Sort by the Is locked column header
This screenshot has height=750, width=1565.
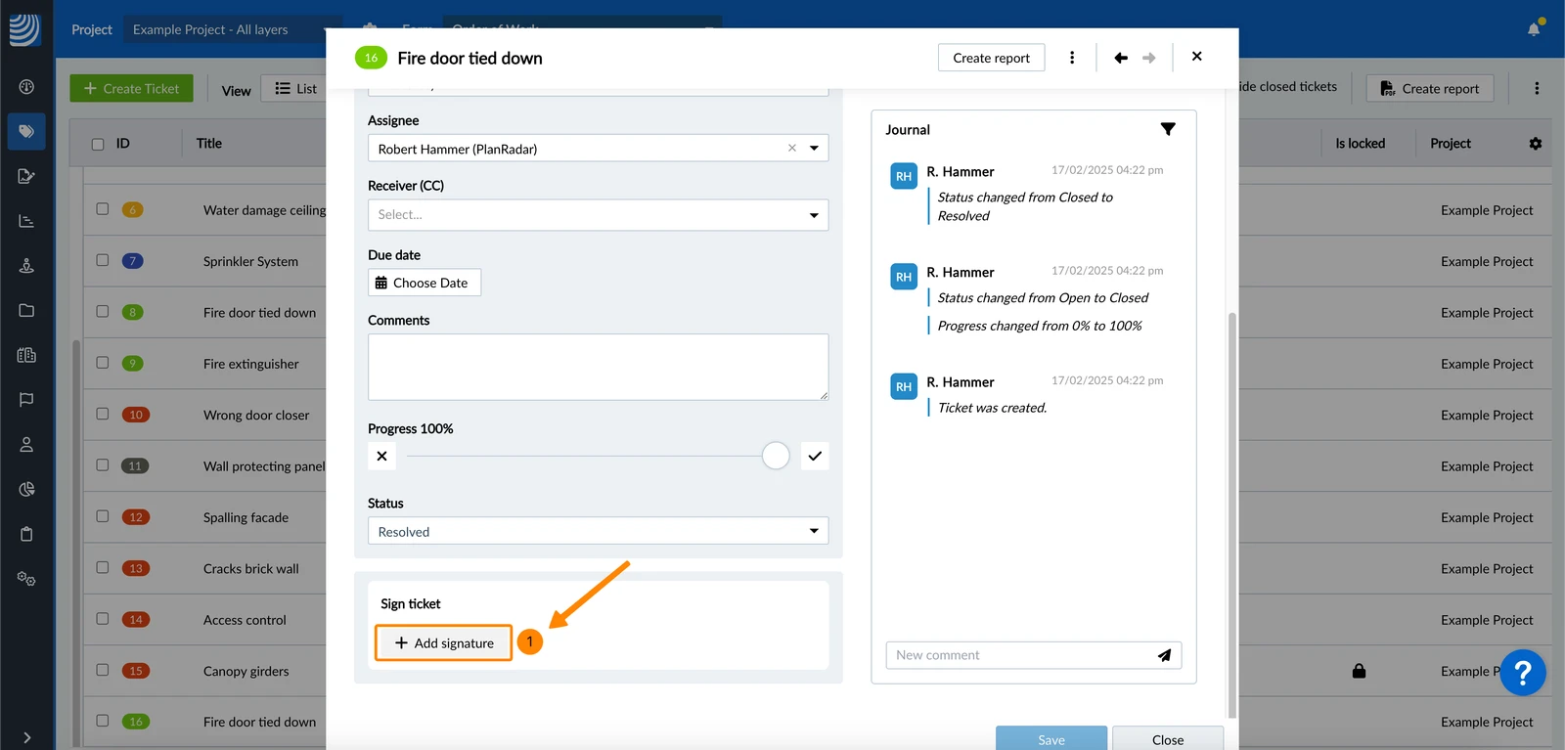click(1361, 144)
